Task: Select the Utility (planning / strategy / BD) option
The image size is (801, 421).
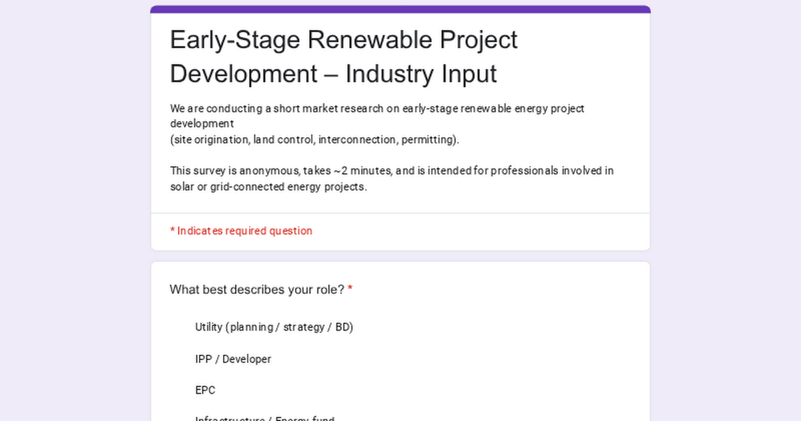Action: click(274, 327)
